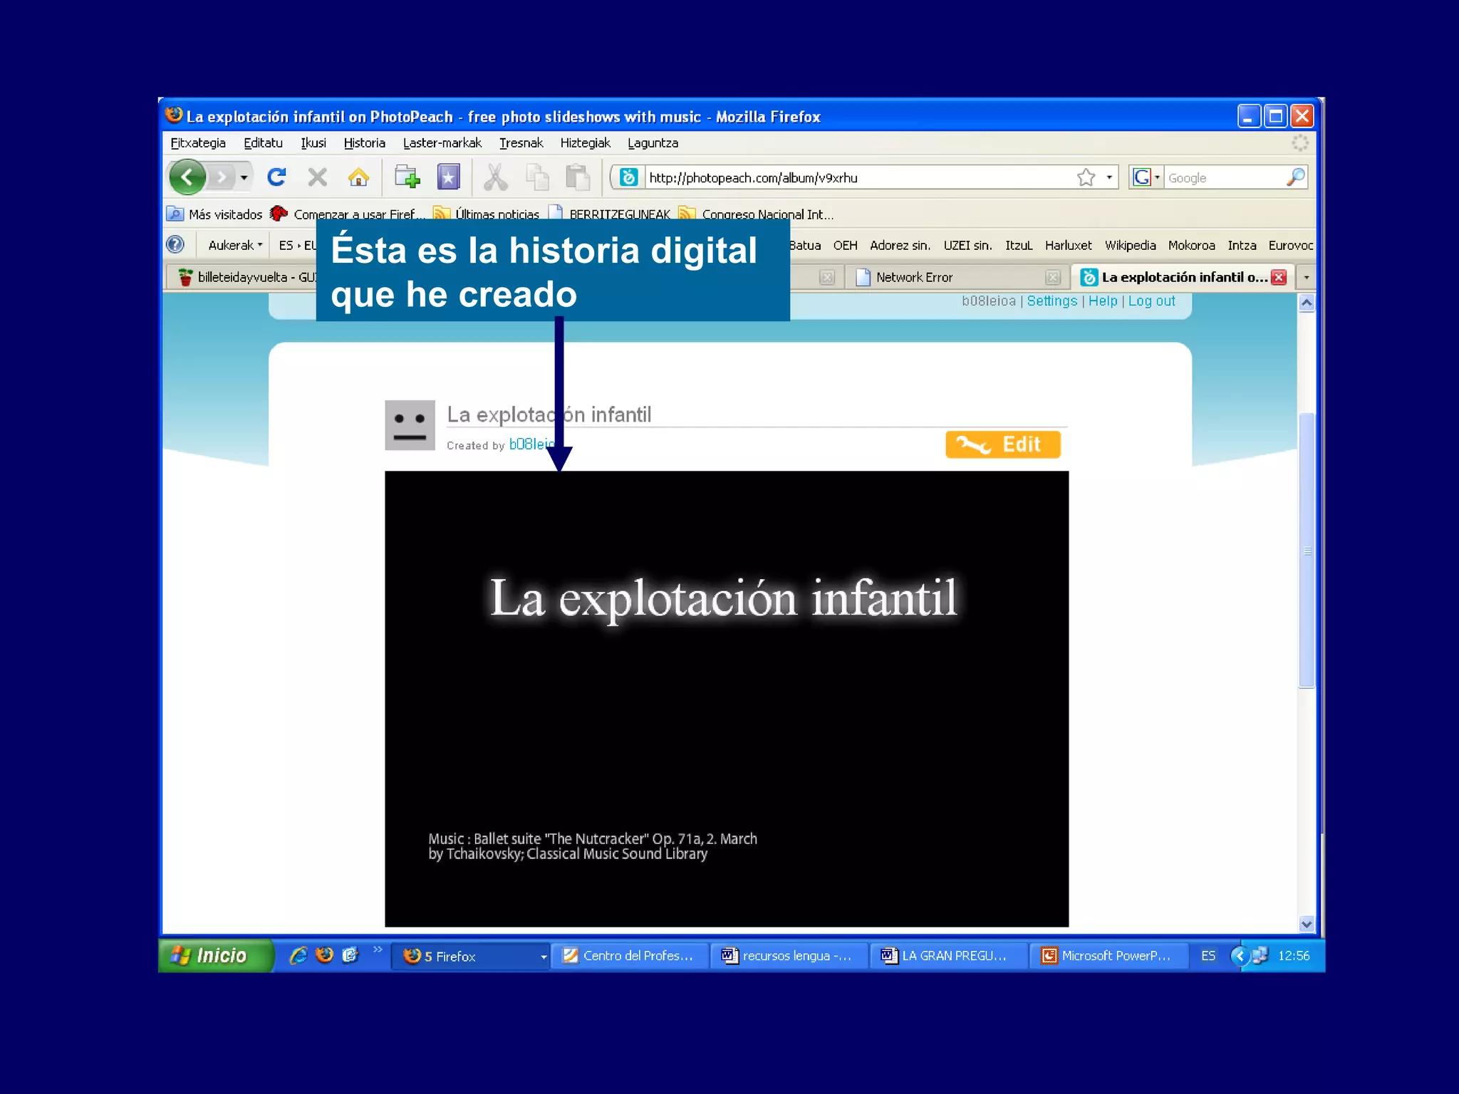1459x1094 pixels.
Task: Open the Laguntza menu
Action: 653,142
